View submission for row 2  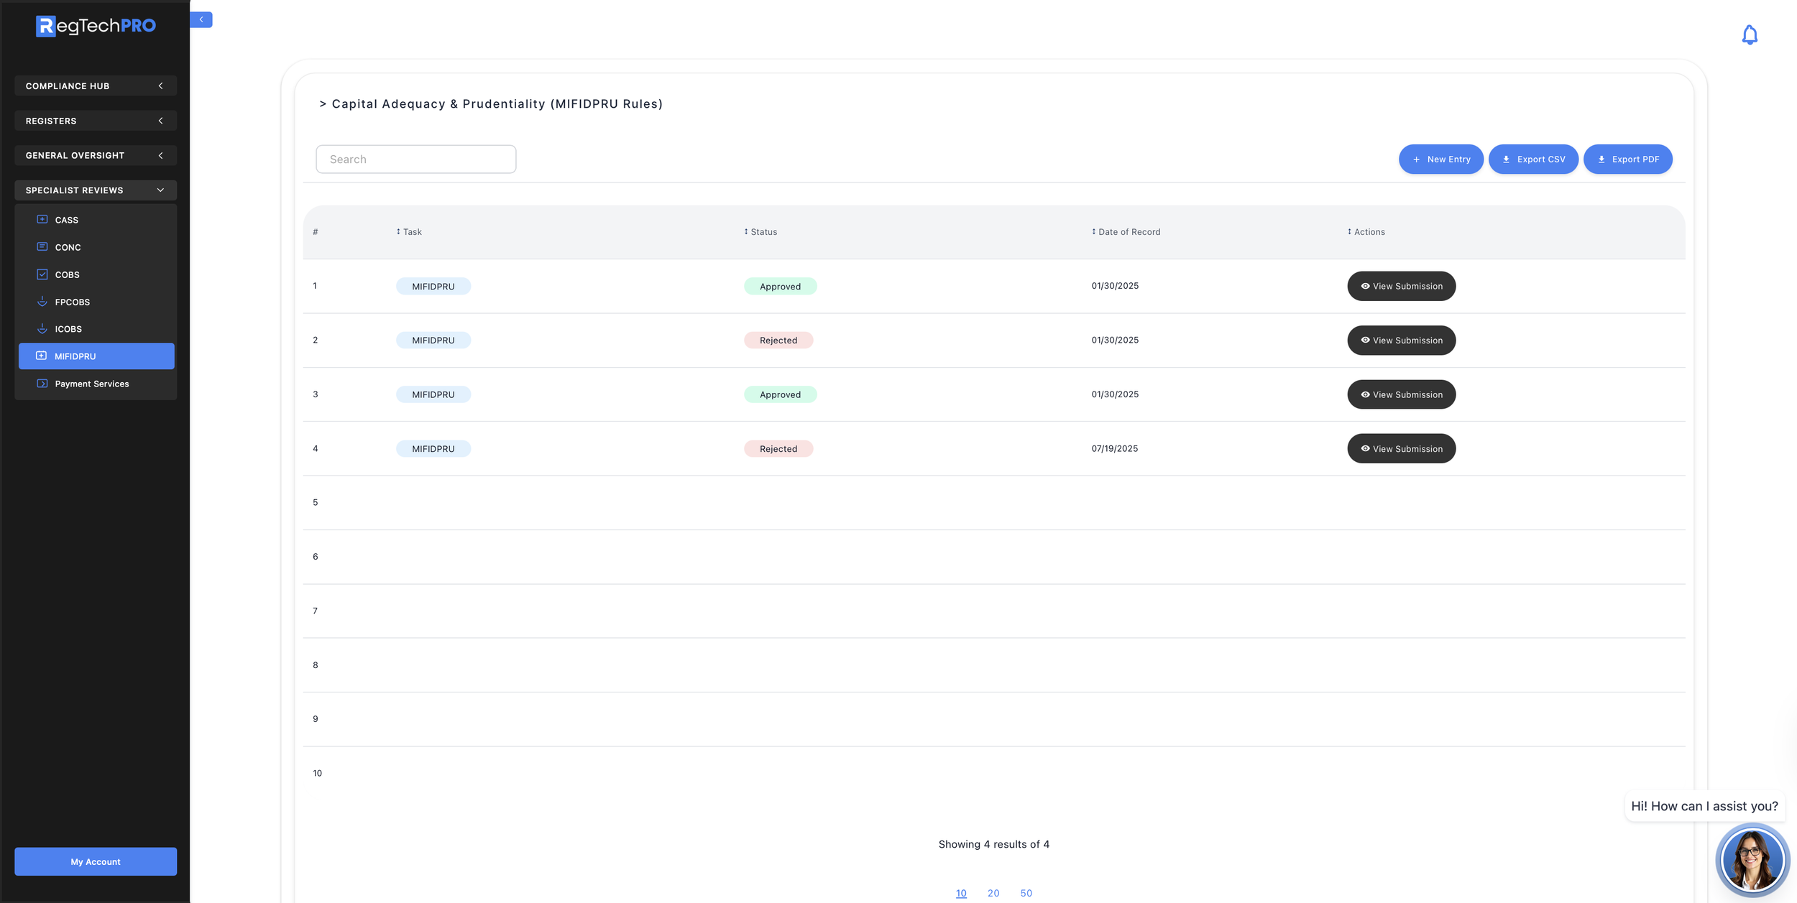pyautogui.click(x=1401, y=341)
